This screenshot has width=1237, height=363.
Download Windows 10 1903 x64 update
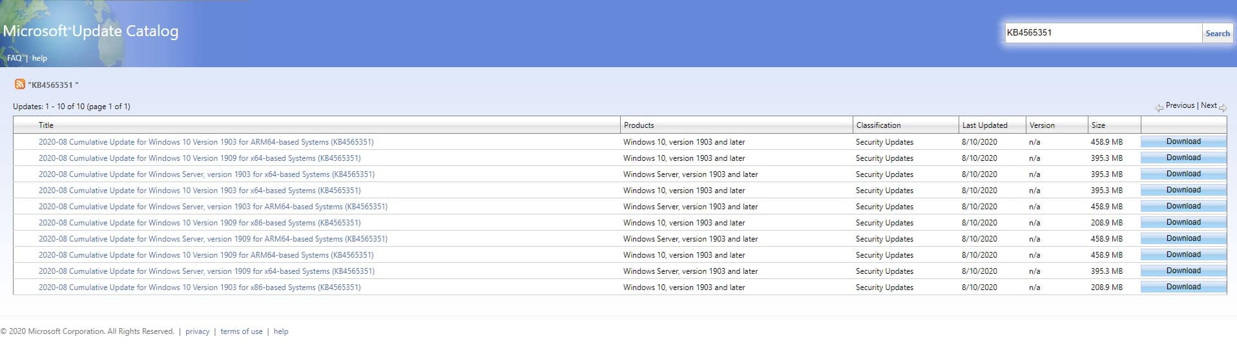[x=1183, y=190]
